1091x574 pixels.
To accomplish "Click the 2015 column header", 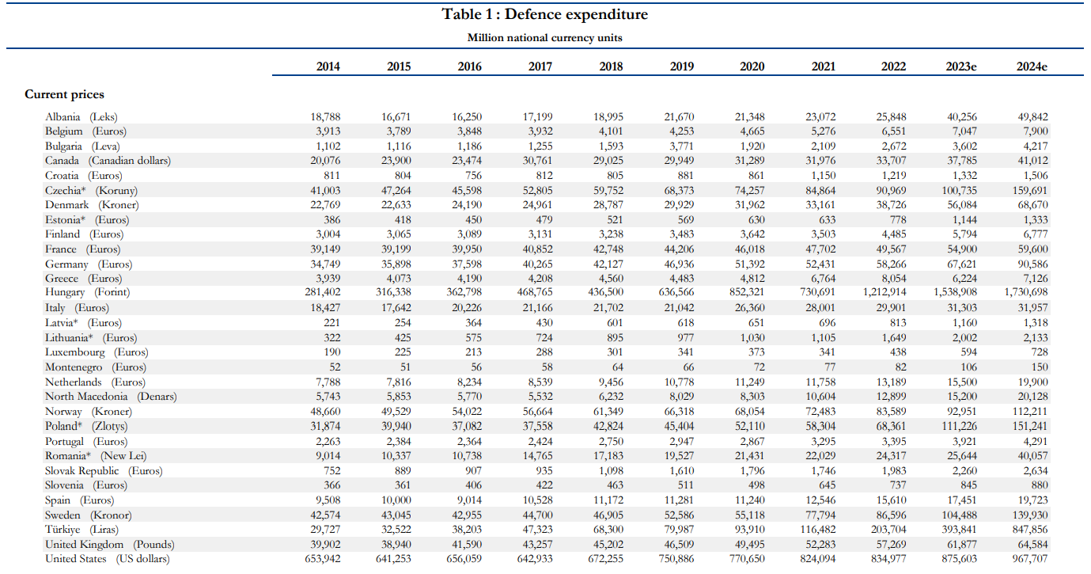I will click(x=399, y=67).
